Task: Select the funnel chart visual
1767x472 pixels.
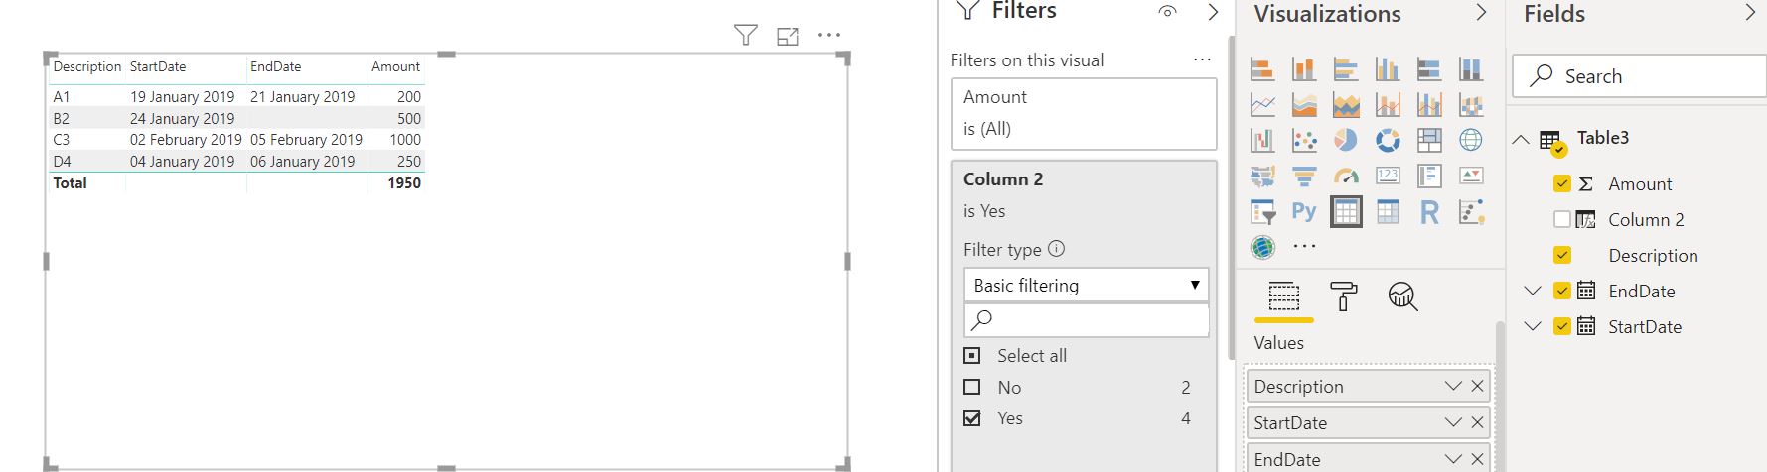Action: tap(1304, 176)
